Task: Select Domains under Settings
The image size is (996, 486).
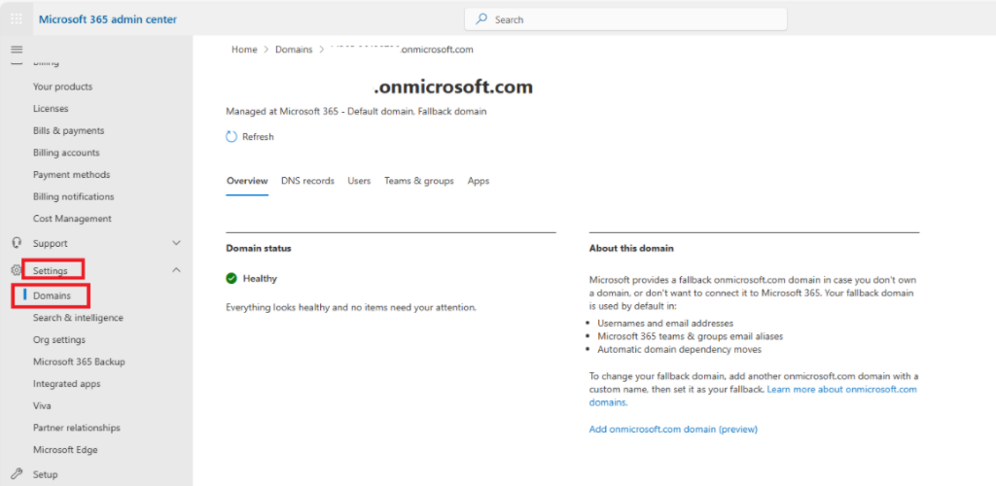Action: (x=53, y=295)
